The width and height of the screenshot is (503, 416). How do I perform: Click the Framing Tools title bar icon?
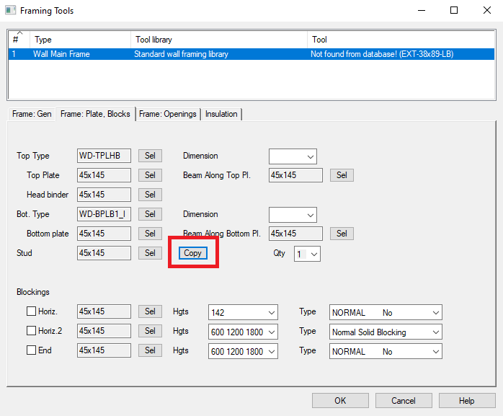click(x=10, y=11)
